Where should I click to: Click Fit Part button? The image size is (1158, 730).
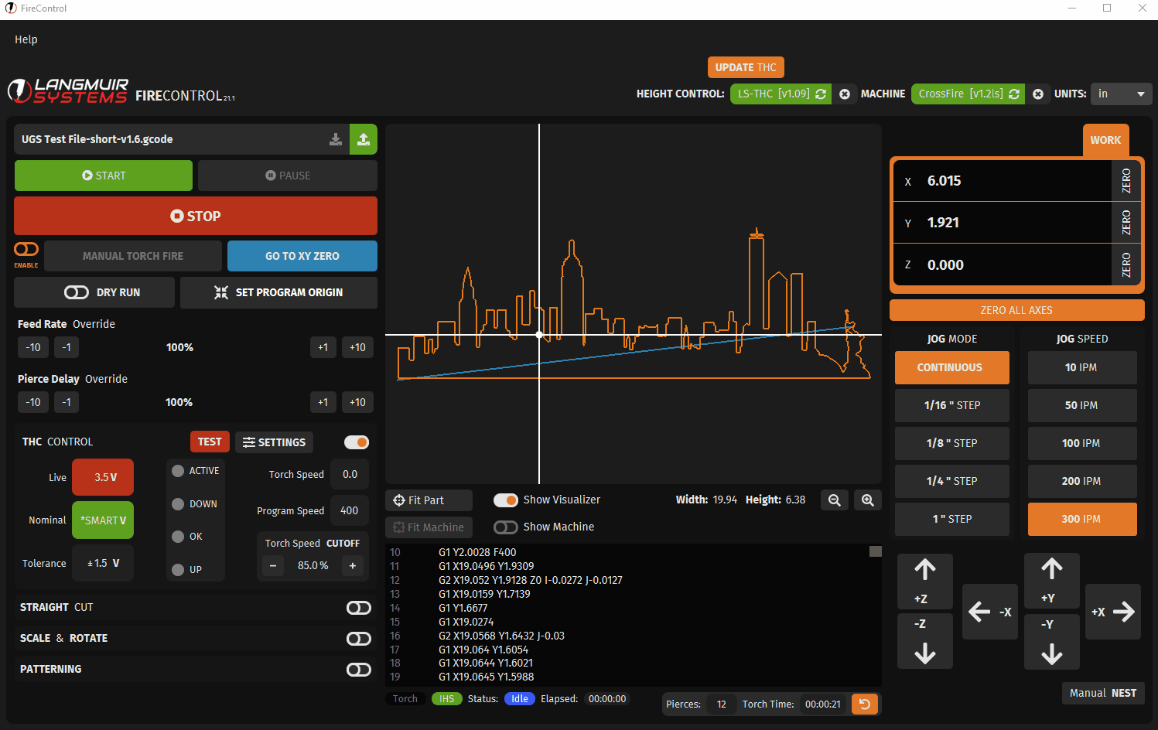coord(429,500)
